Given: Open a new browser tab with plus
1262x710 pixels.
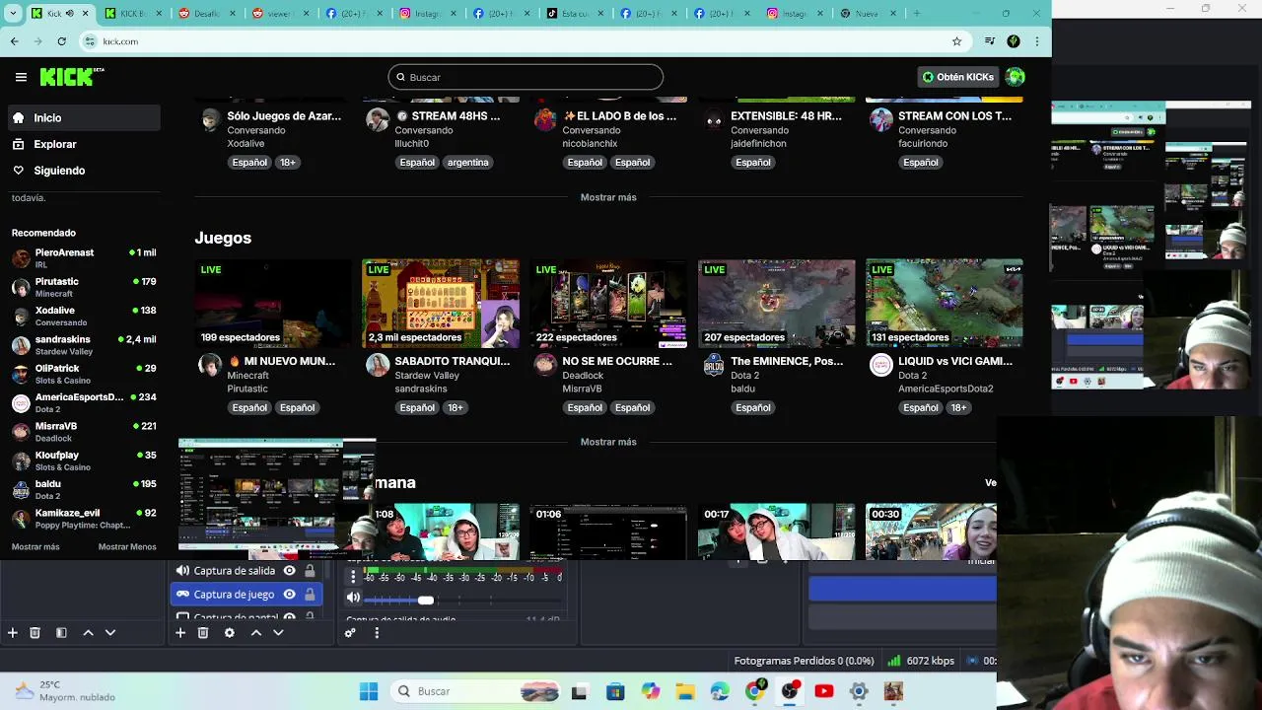Looking at the screenshot, I should coord(916,14).
